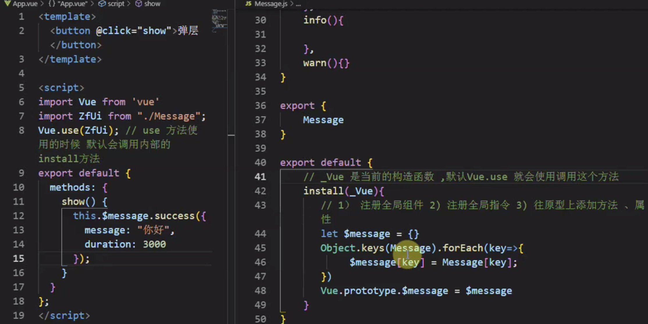Click the curly braces "App.vue" breadcrumb symbol
Image resolution: width=648 pixels, height=324 pixels.
(x=52, y=3)
